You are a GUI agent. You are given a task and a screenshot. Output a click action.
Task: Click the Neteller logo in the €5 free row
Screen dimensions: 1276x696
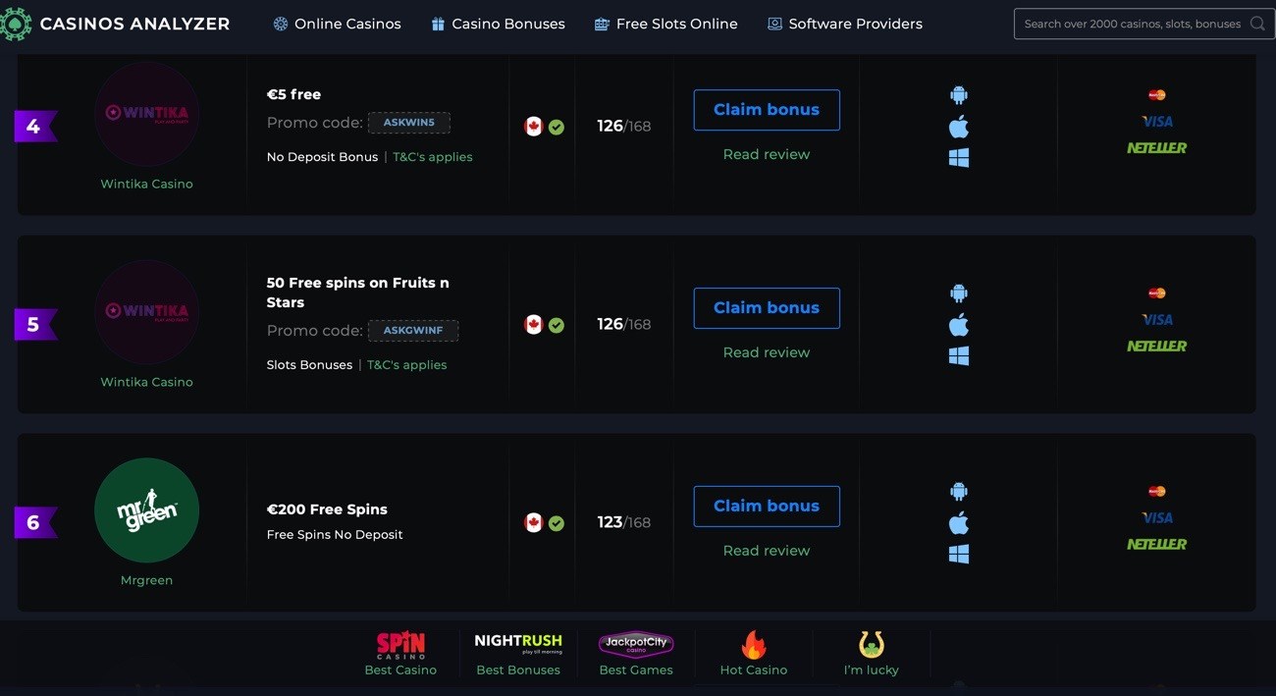point(1157,148)
